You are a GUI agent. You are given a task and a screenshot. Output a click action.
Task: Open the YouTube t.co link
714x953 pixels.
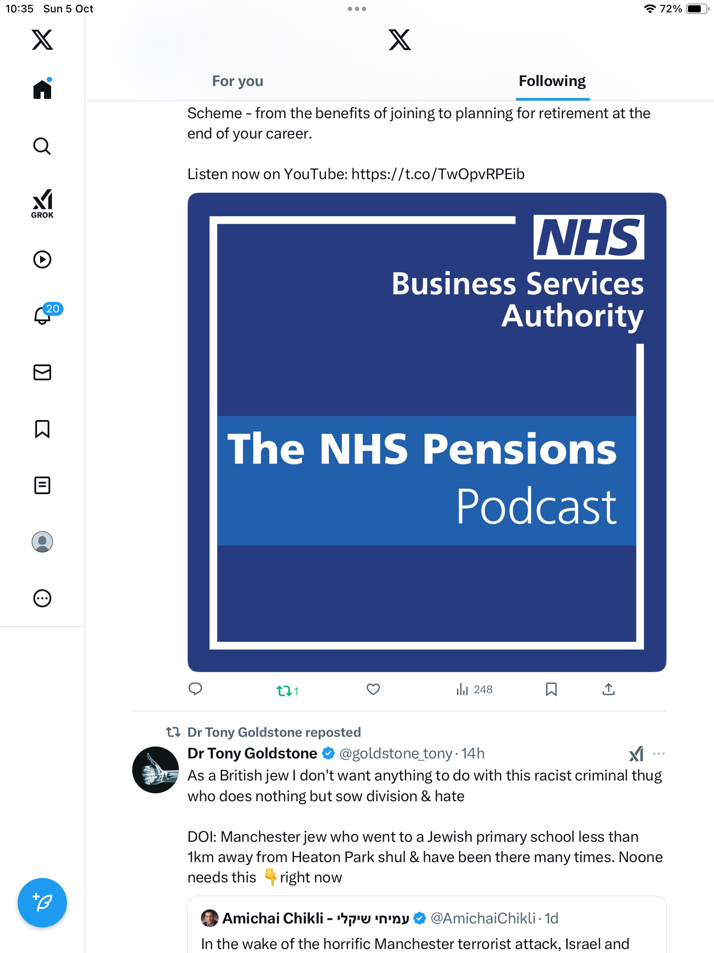coord(438,174)
